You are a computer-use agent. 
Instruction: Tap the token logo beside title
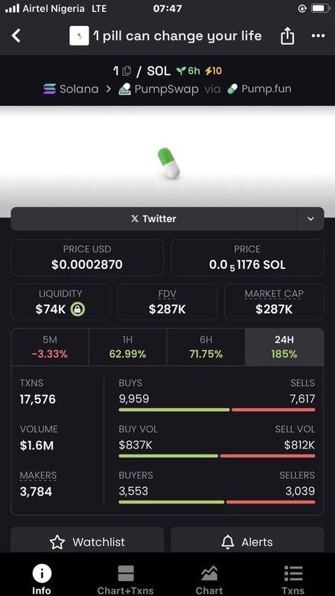tap(79, 36)
